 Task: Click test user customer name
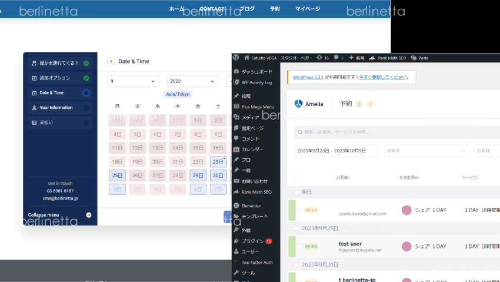point(350,244)
